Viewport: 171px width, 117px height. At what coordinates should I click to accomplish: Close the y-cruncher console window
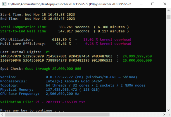click(165, 4)
